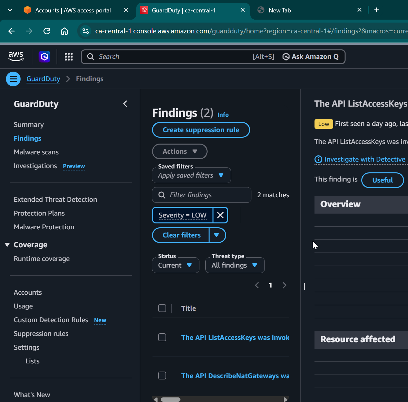This screenshot has height=402, width=408.
Task: Click the browser back arrow
Action: pyautogui.click(x=11, y=31)
